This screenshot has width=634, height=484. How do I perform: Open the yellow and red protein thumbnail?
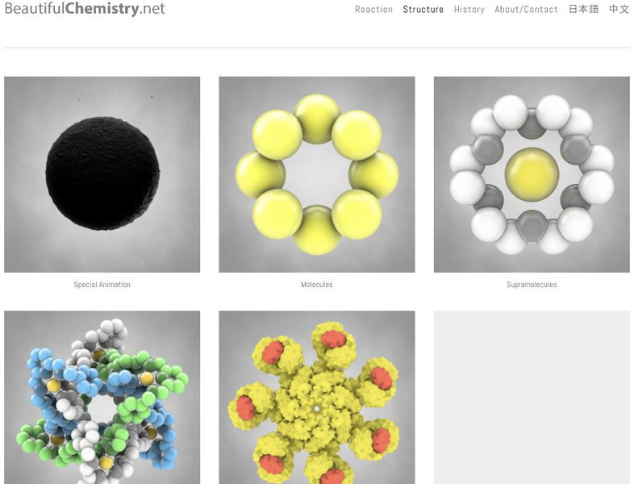pyautogui.click(x=316, y=398)
